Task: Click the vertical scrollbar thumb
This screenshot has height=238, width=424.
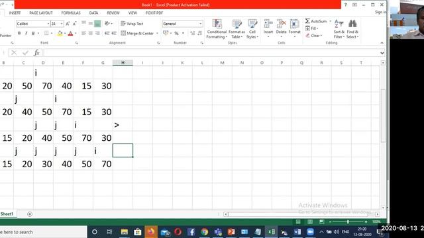Action: pyautogui.click(x=383, y=116)
